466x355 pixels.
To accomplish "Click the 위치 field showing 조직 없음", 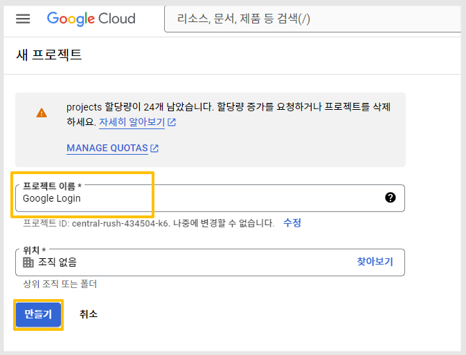I will pos(210,262).
